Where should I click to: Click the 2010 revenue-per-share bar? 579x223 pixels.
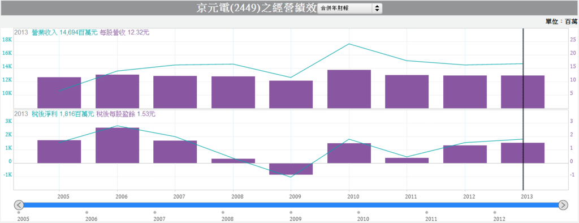[x=349, y=89]
